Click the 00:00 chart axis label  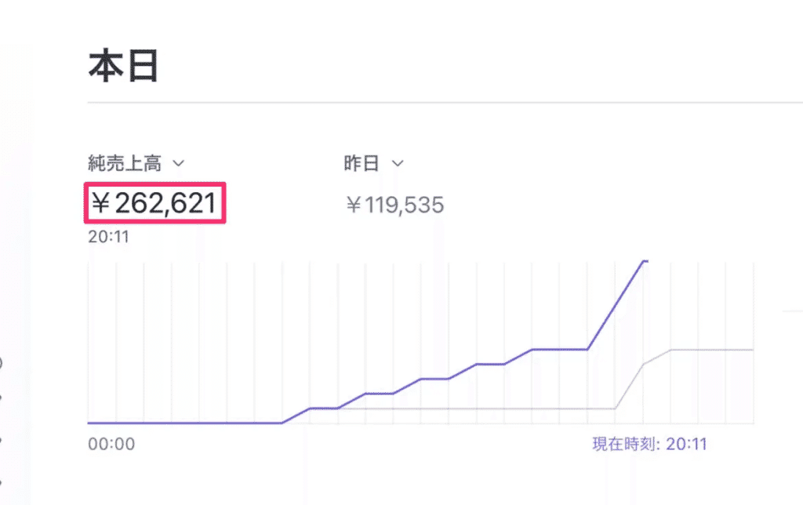[x=111, y=444]
